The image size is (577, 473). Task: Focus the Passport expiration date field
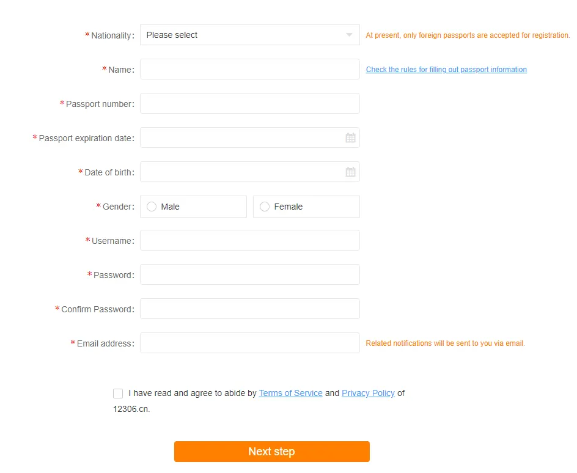tap(241, 137)
